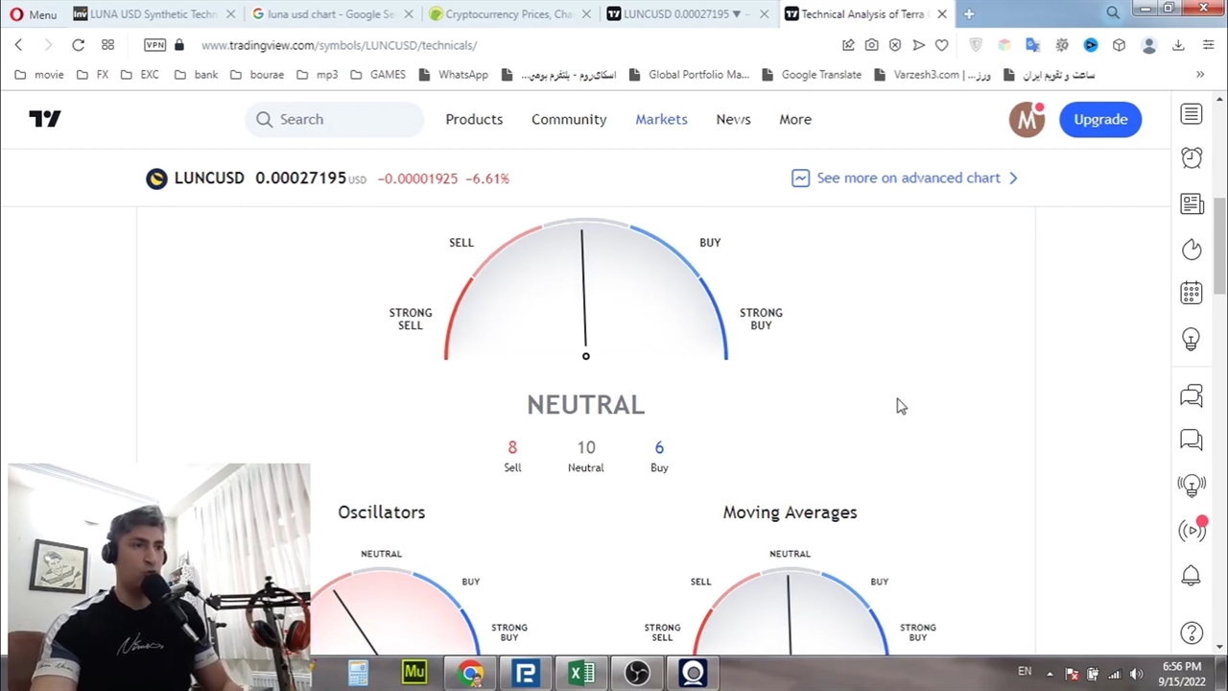Open the Notifications bell icon
The height and width of the screenshot is (691, 1228).
pos(1191,576)
